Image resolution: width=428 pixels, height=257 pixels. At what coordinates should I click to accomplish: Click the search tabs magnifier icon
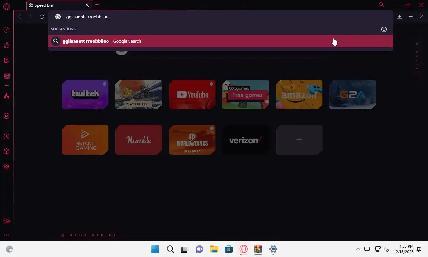click(x=381, y=5)
